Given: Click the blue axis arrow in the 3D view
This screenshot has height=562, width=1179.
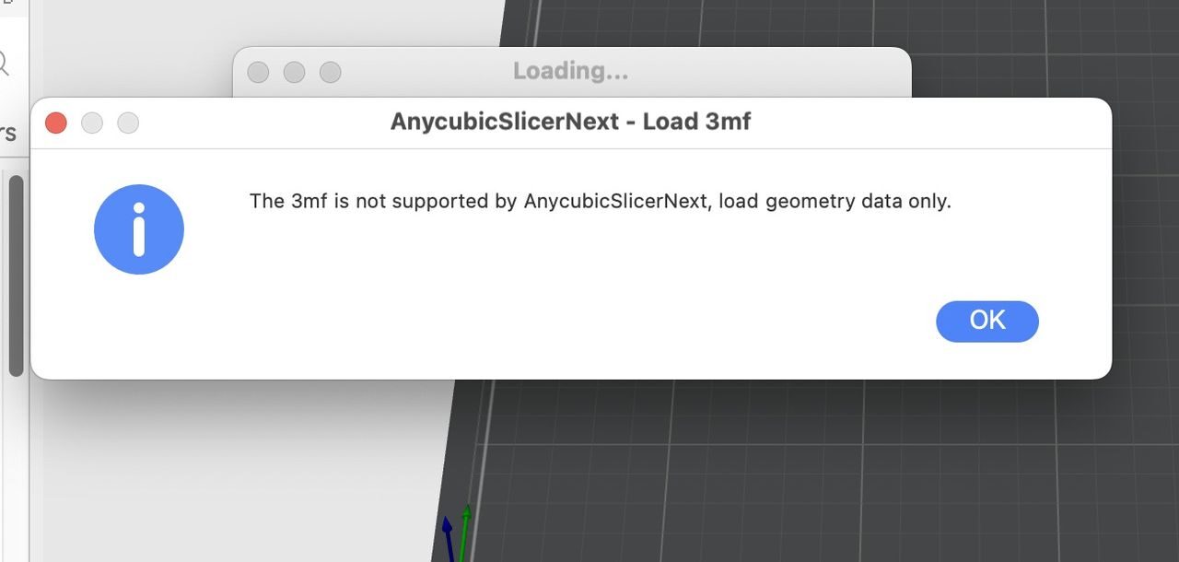Looking at the screenshot, I should [x=448, y=536].
